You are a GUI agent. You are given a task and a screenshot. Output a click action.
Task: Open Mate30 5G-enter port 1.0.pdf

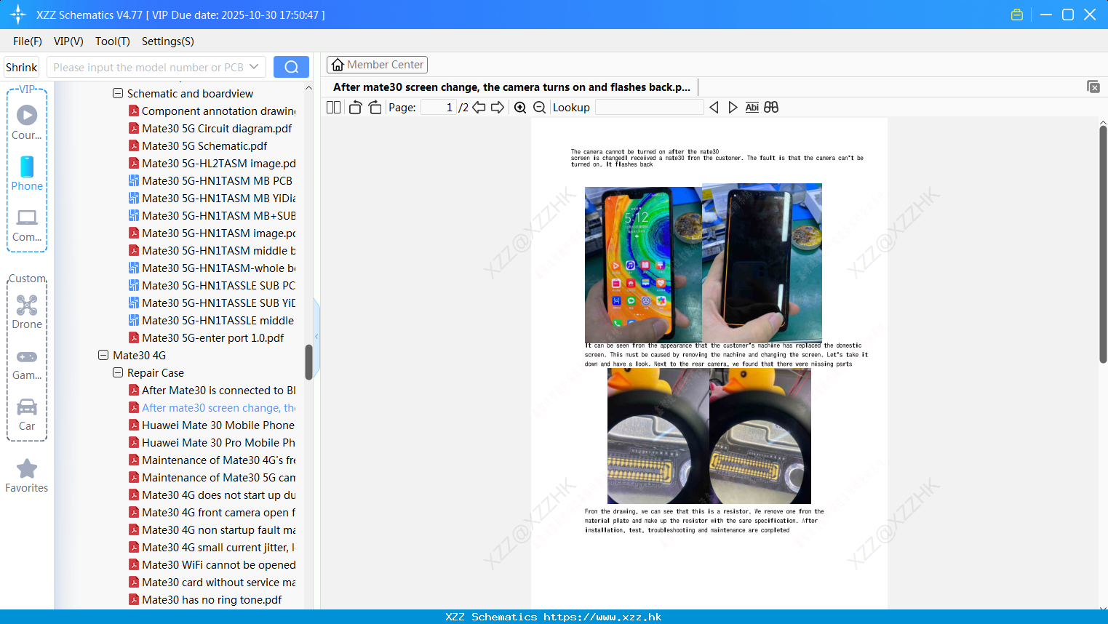(x=207, y=337)
